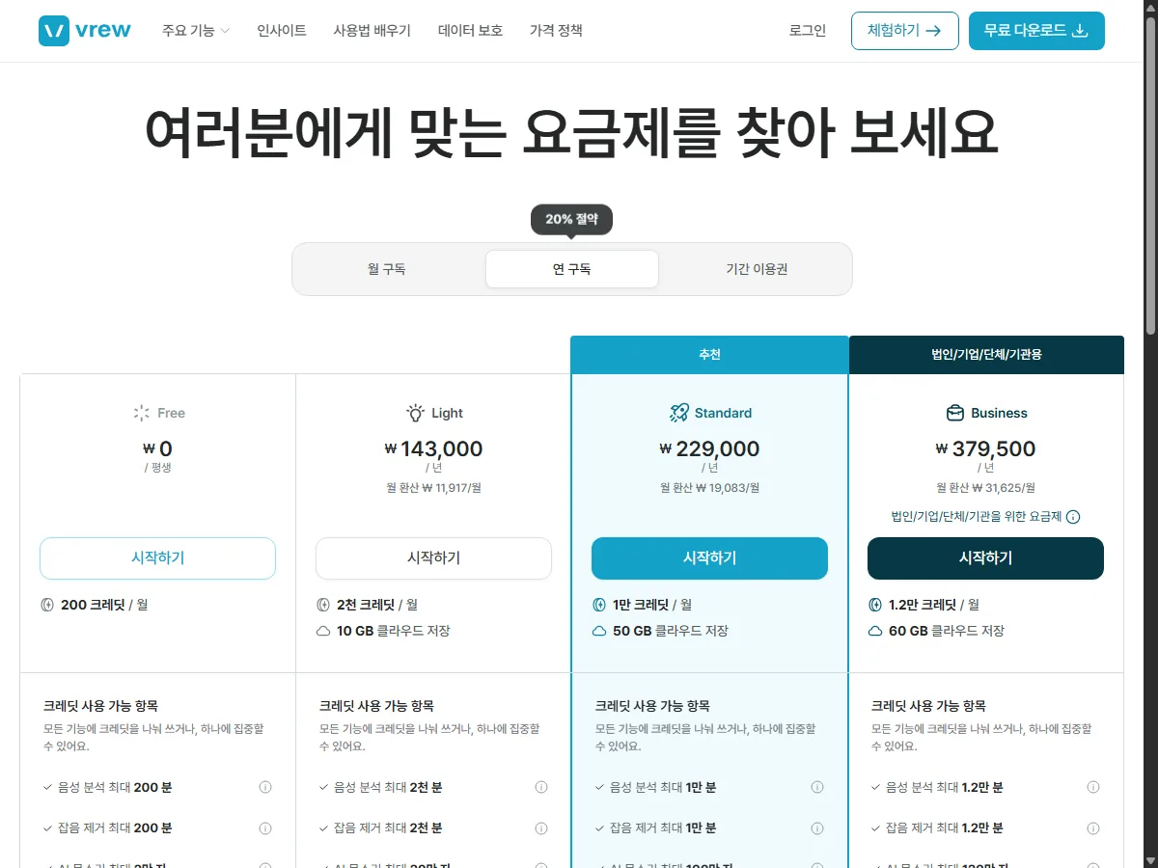Click the Business plan briefcase icon
This screenshot has width=1158, height=868.
click(955, 413)
